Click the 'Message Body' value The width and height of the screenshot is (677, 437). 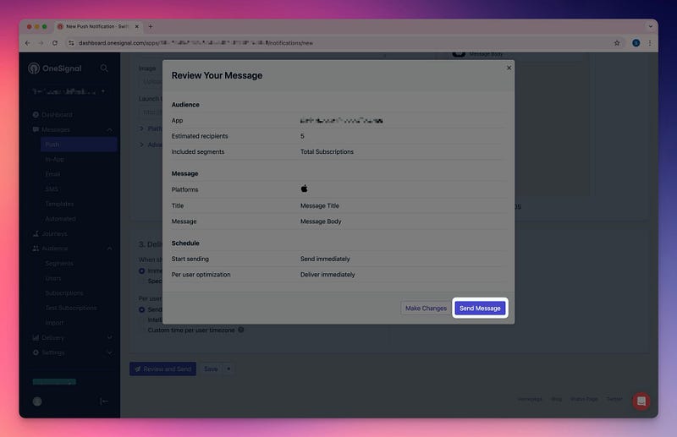pos(321,221)
